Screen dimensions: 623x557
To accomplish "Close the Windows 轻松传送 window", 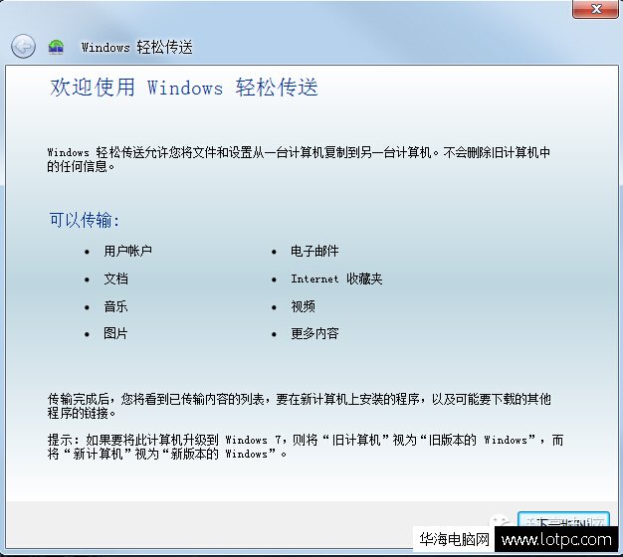I will (595, 9).
